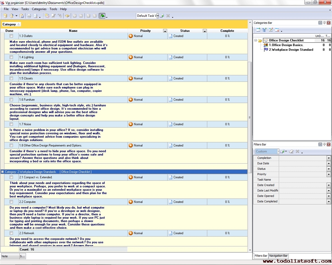Click the add subcategory tree icon

(x=265, y=30)
